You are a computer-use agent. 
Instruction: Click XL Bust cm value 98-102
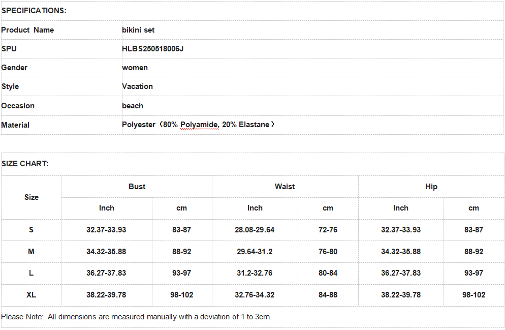coord(182,295)
